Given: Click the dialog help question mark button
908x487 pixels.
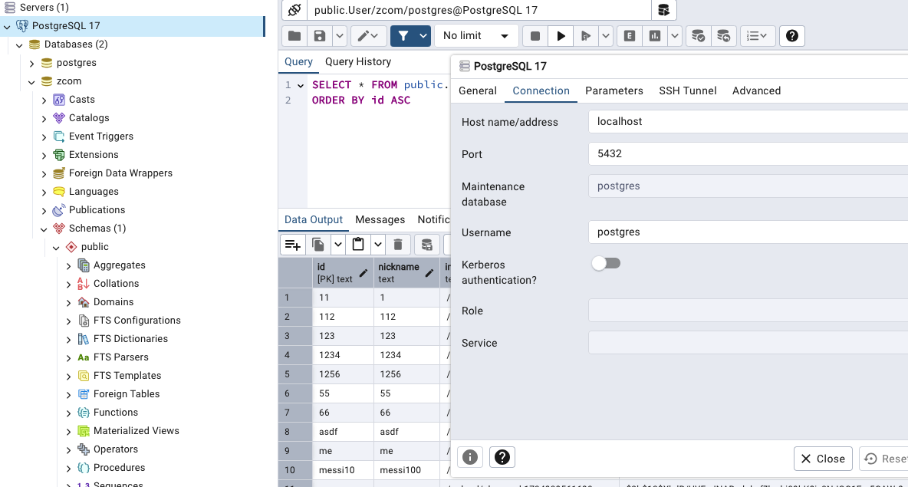Looking at the screenshot, I should (x=502, y=457).
